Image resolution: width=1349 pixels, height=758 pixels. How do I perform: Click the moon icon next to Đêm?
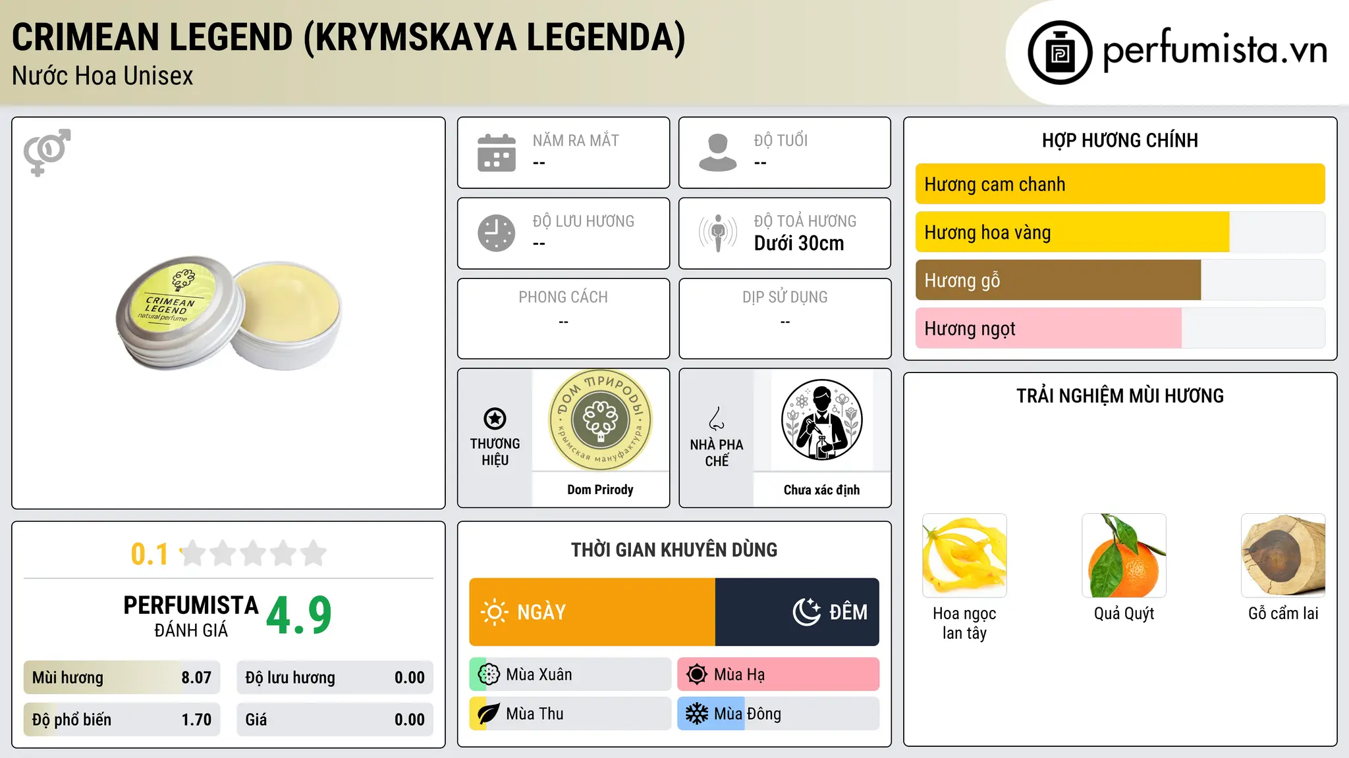pyautogui.click(x=806, y=612)
